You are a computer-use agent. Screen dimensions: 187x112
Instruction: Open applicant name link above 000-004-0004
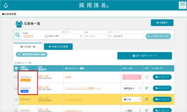(44, 87)
